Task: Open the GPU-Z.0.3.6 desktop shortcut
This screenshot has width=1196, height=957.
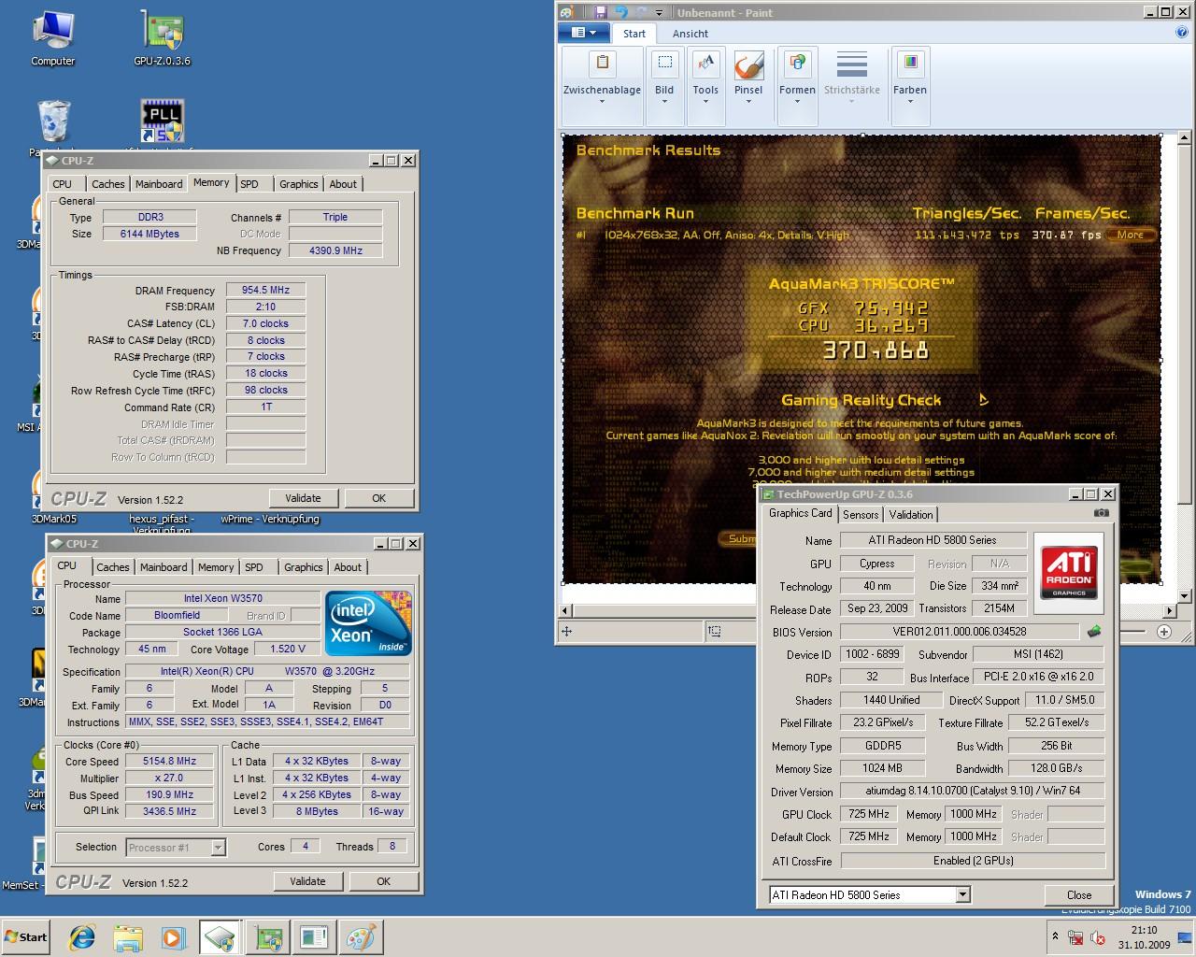Action: point(162,38)
